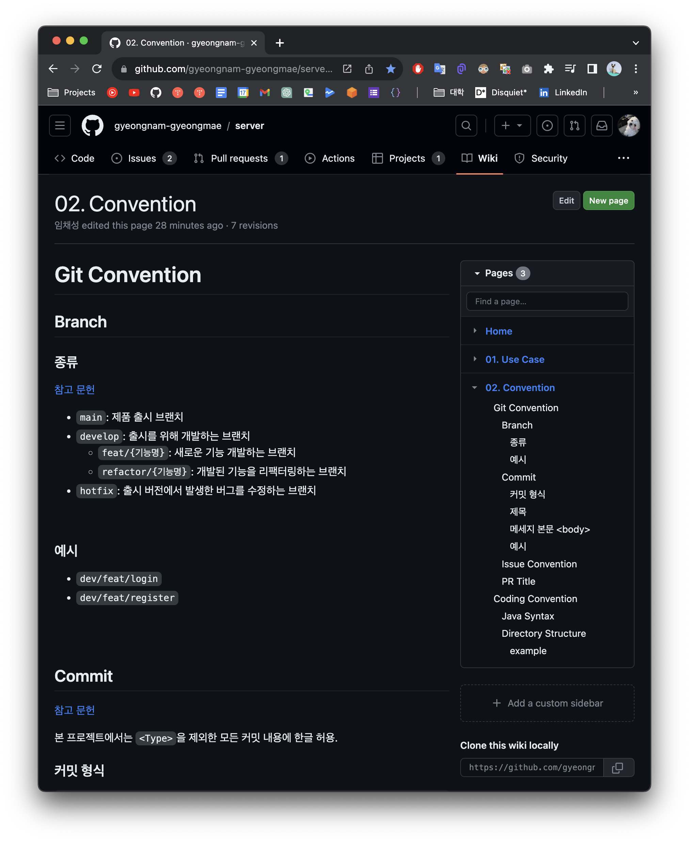Viewport: 689px width, 842px height.
Task: Open the notifications inbox icon
Action: click(x=601, y=126)
